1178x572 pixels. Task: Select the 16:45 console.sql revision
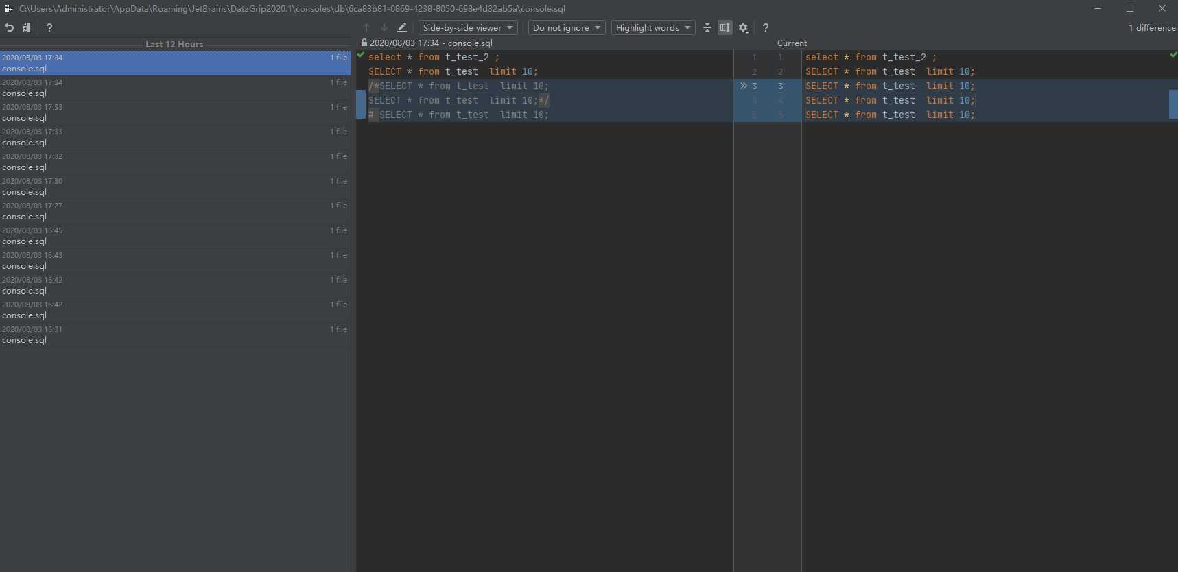[x=175, y=236]
